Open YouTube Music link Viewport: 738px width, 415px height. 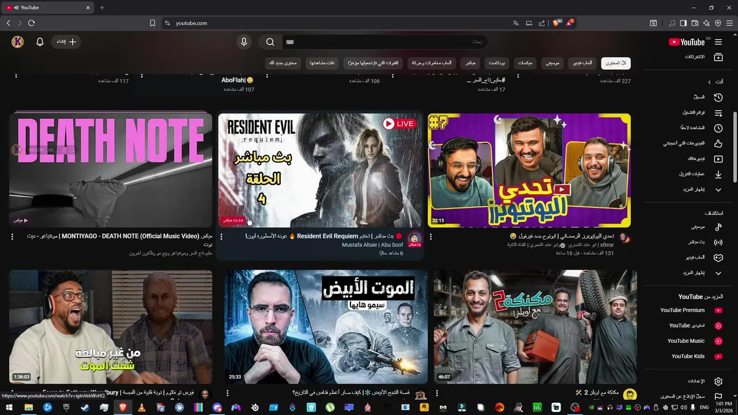coord(695,341)
